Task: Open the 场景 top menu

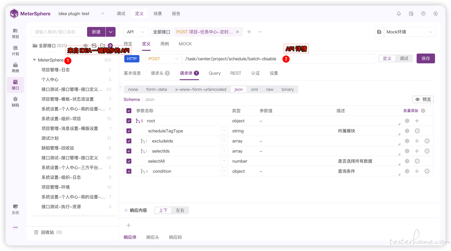Action: tap(158, 14)
